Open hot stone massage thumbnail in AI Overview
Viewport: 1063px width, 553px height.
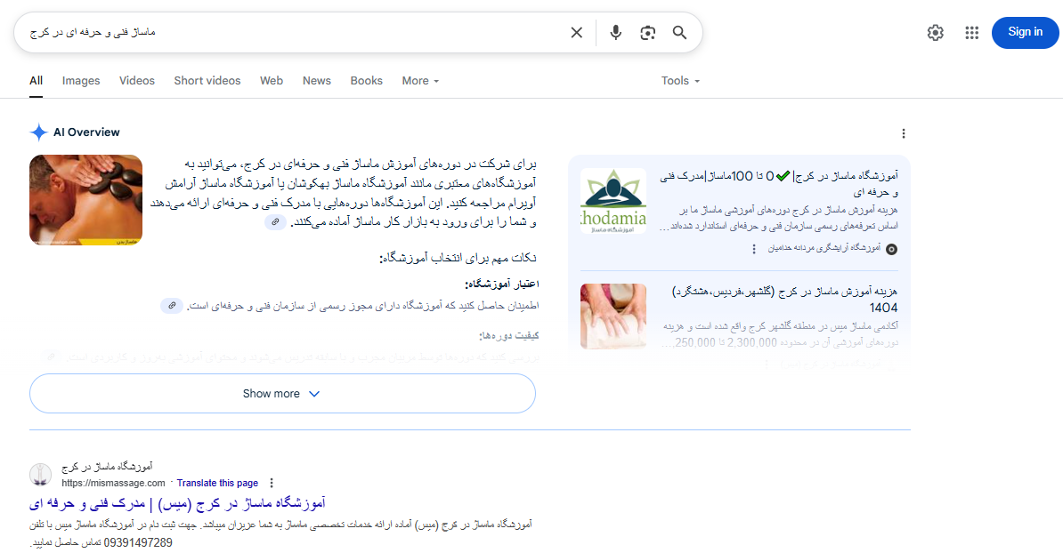[86, 200]
